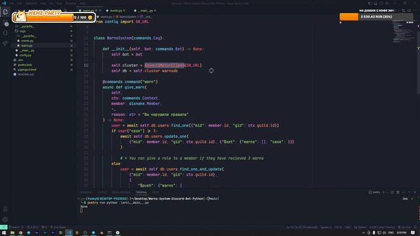Open the notifications bell in status bar

tap(415, 227)
